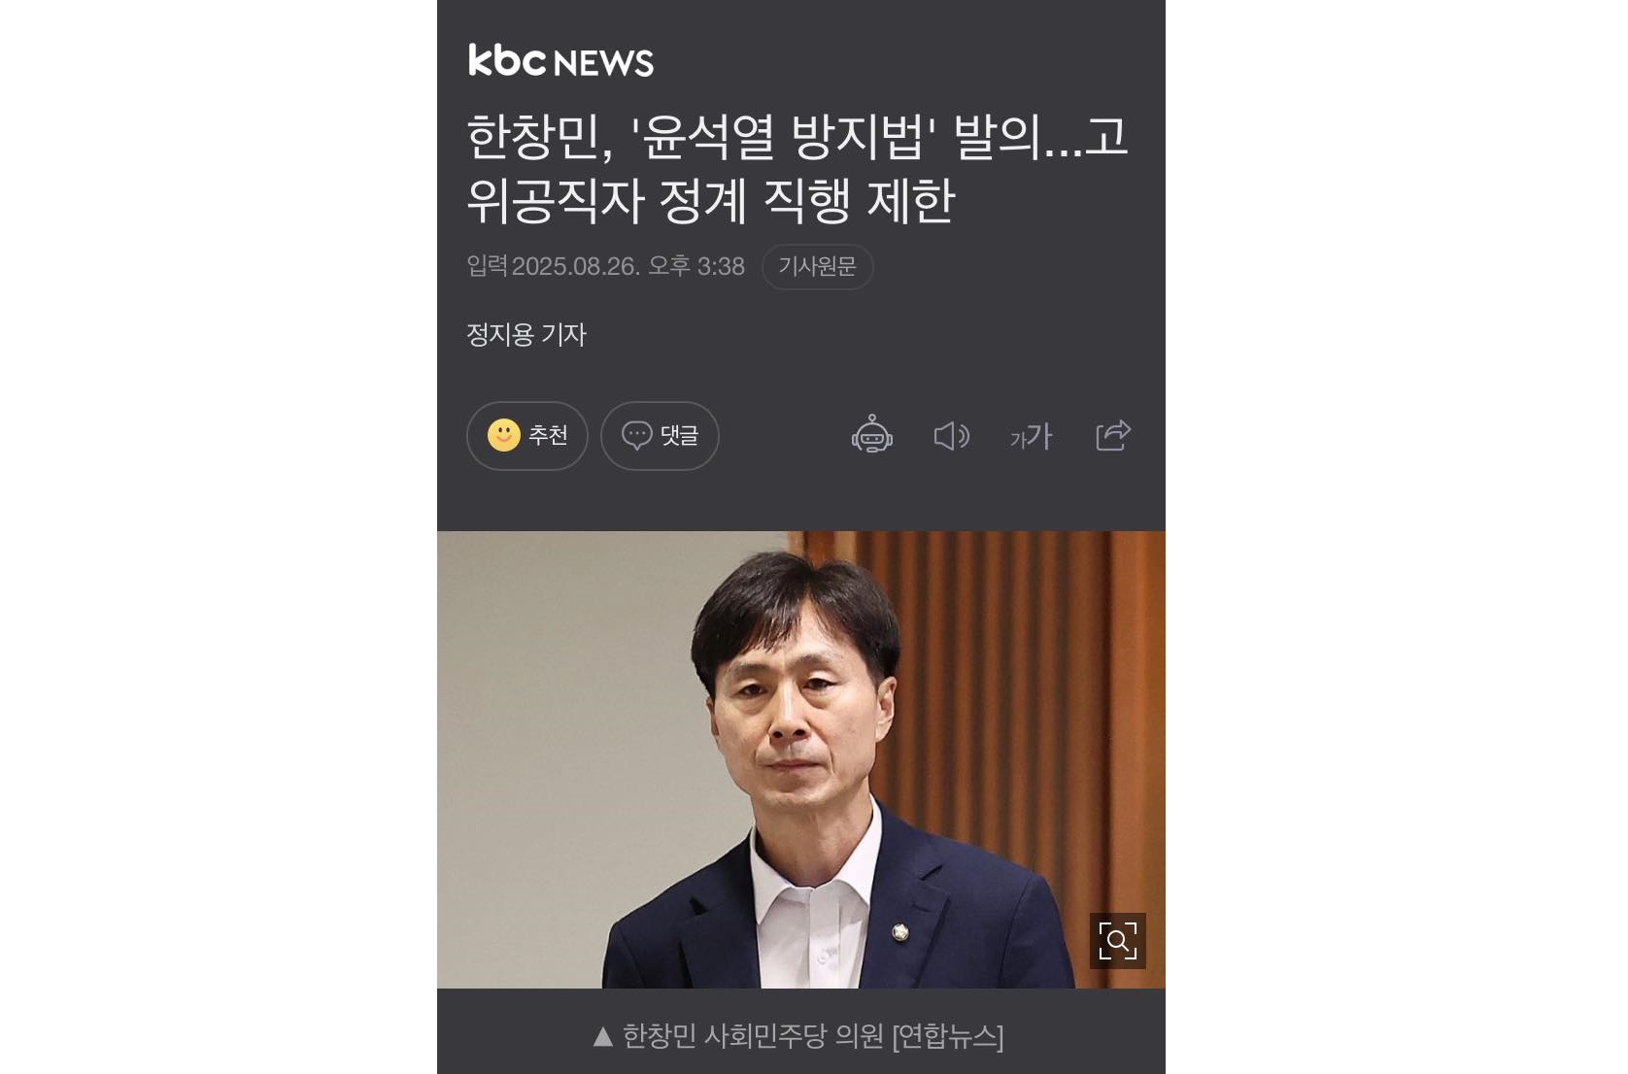
Task: Enlarge photo with the magnifier icon
Action: [x=1118, y=941]
